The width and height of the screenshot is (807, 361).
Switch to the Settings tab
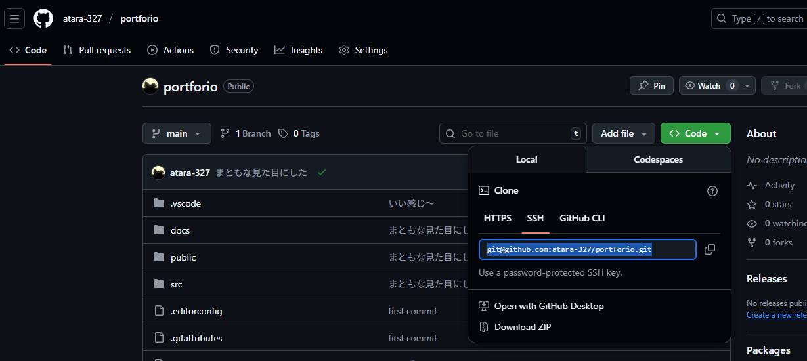click(x=364, y=50)
